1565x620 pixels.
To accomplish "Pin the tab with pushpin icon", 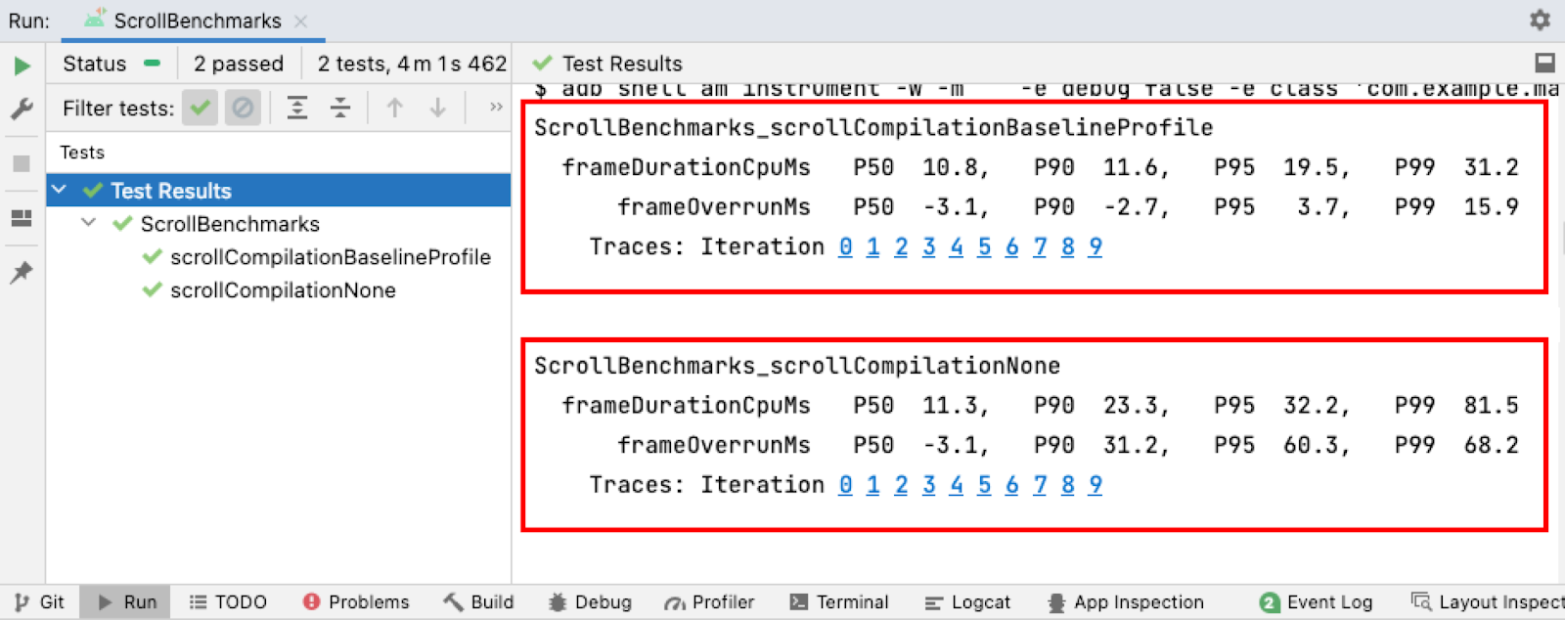I will coord(22,273).
